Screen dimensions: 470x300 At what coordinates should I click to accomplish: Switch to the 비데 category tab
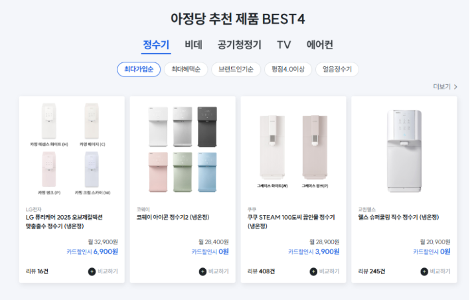point(193,44)
